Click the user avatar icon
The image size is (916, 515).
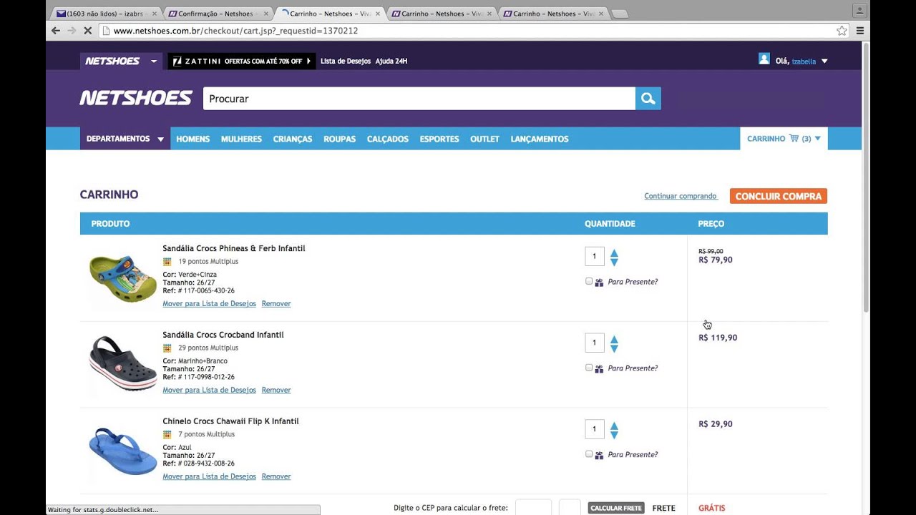click(764, 59)
